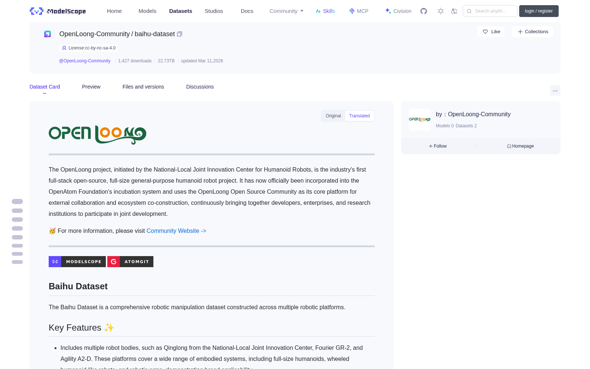The height and width of the screenshot is (369, 590).
Task: Open the Community Website link
Action: coord(176,231)
